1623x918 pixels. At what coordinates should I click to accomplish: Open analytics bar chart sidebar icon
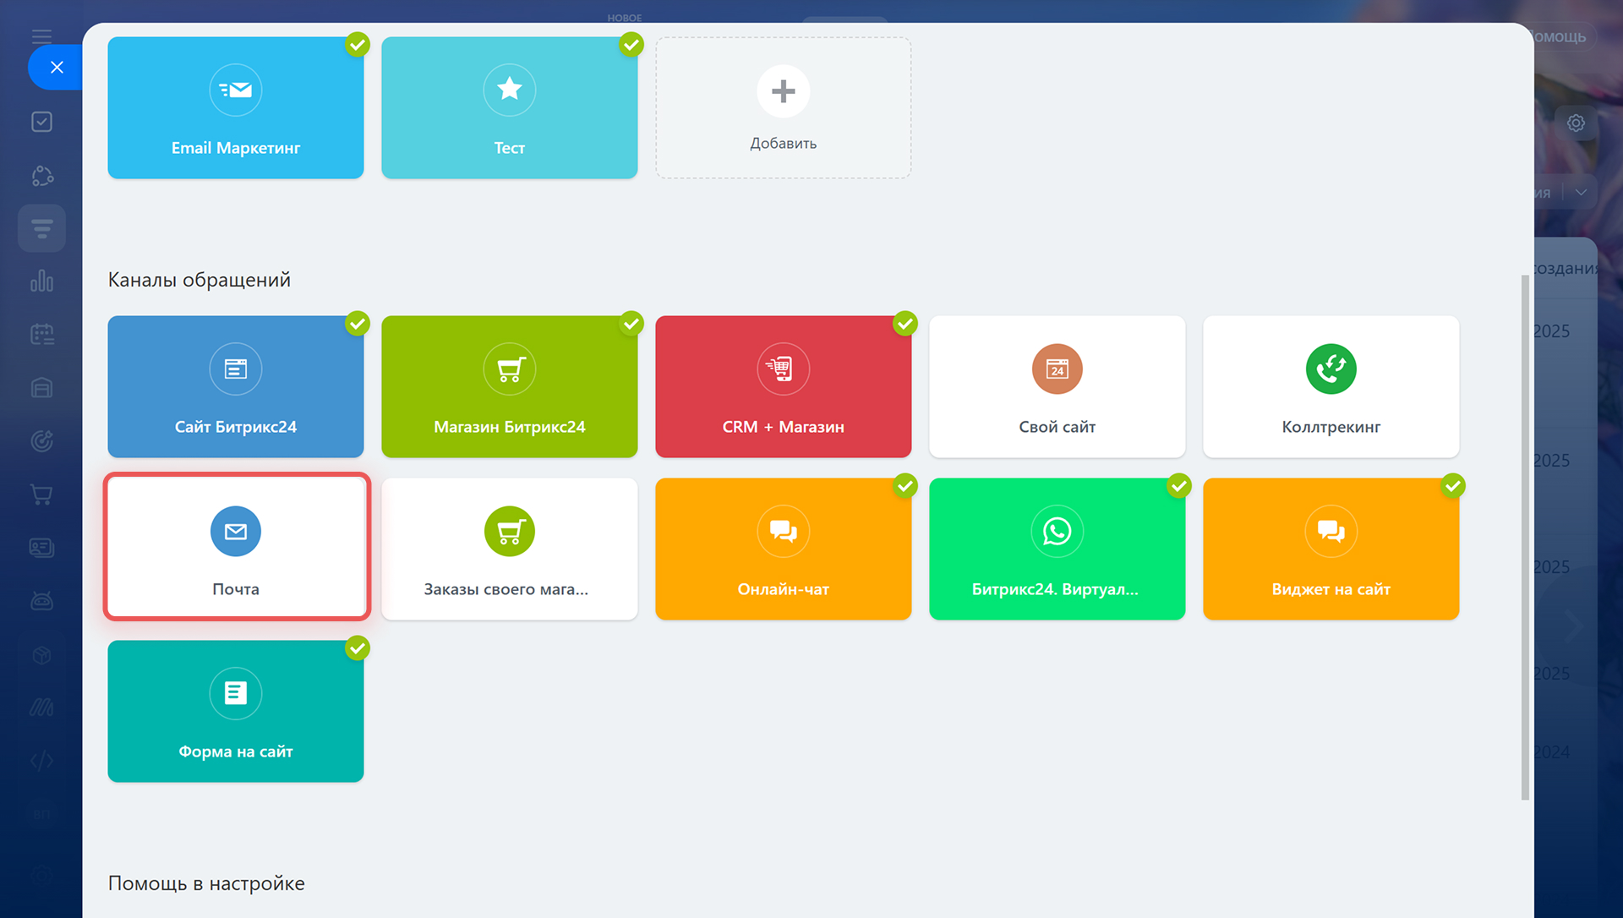[41, 281]
